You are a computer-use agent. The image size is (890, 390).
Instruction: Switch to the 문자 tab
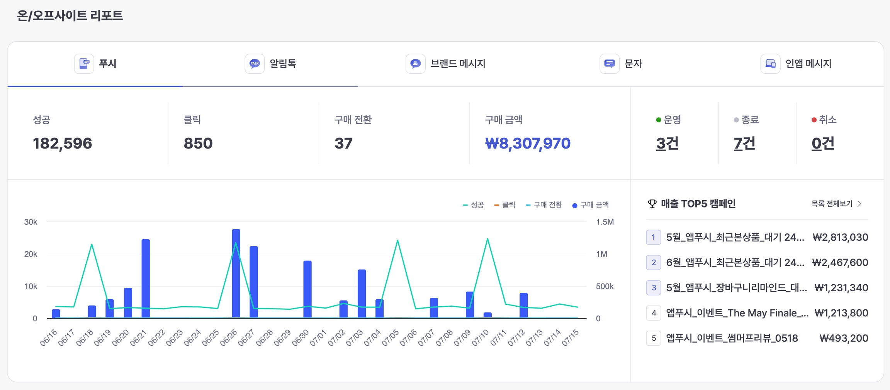click(x=621, y=64)
